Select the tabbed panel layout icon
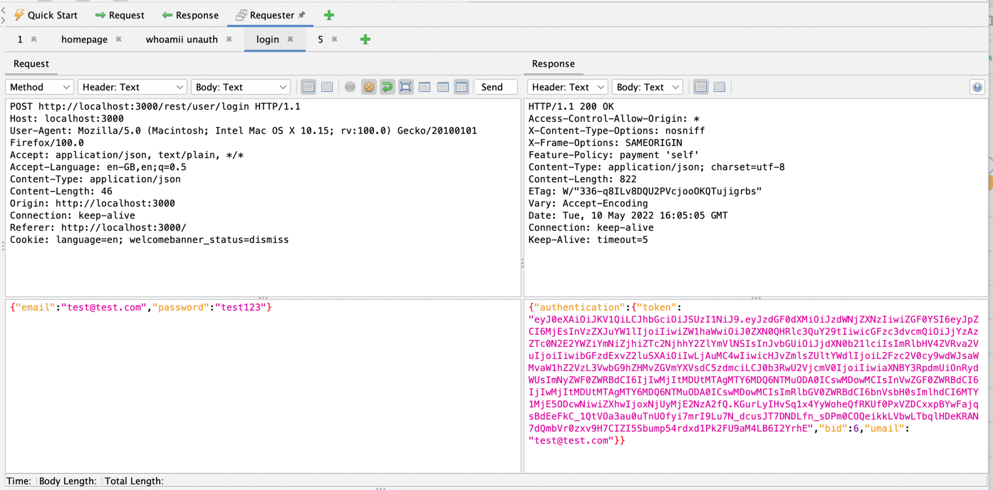The width and height of the screenshot is (993, 490). 425,87
